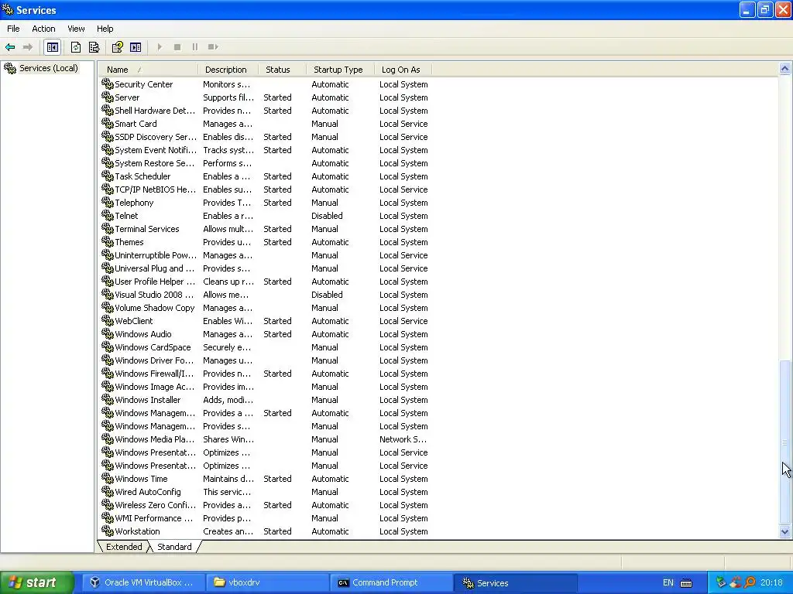Click Safely Remove Hardware tray icon
The image size is (793, 594).
[x=721, y=582]
